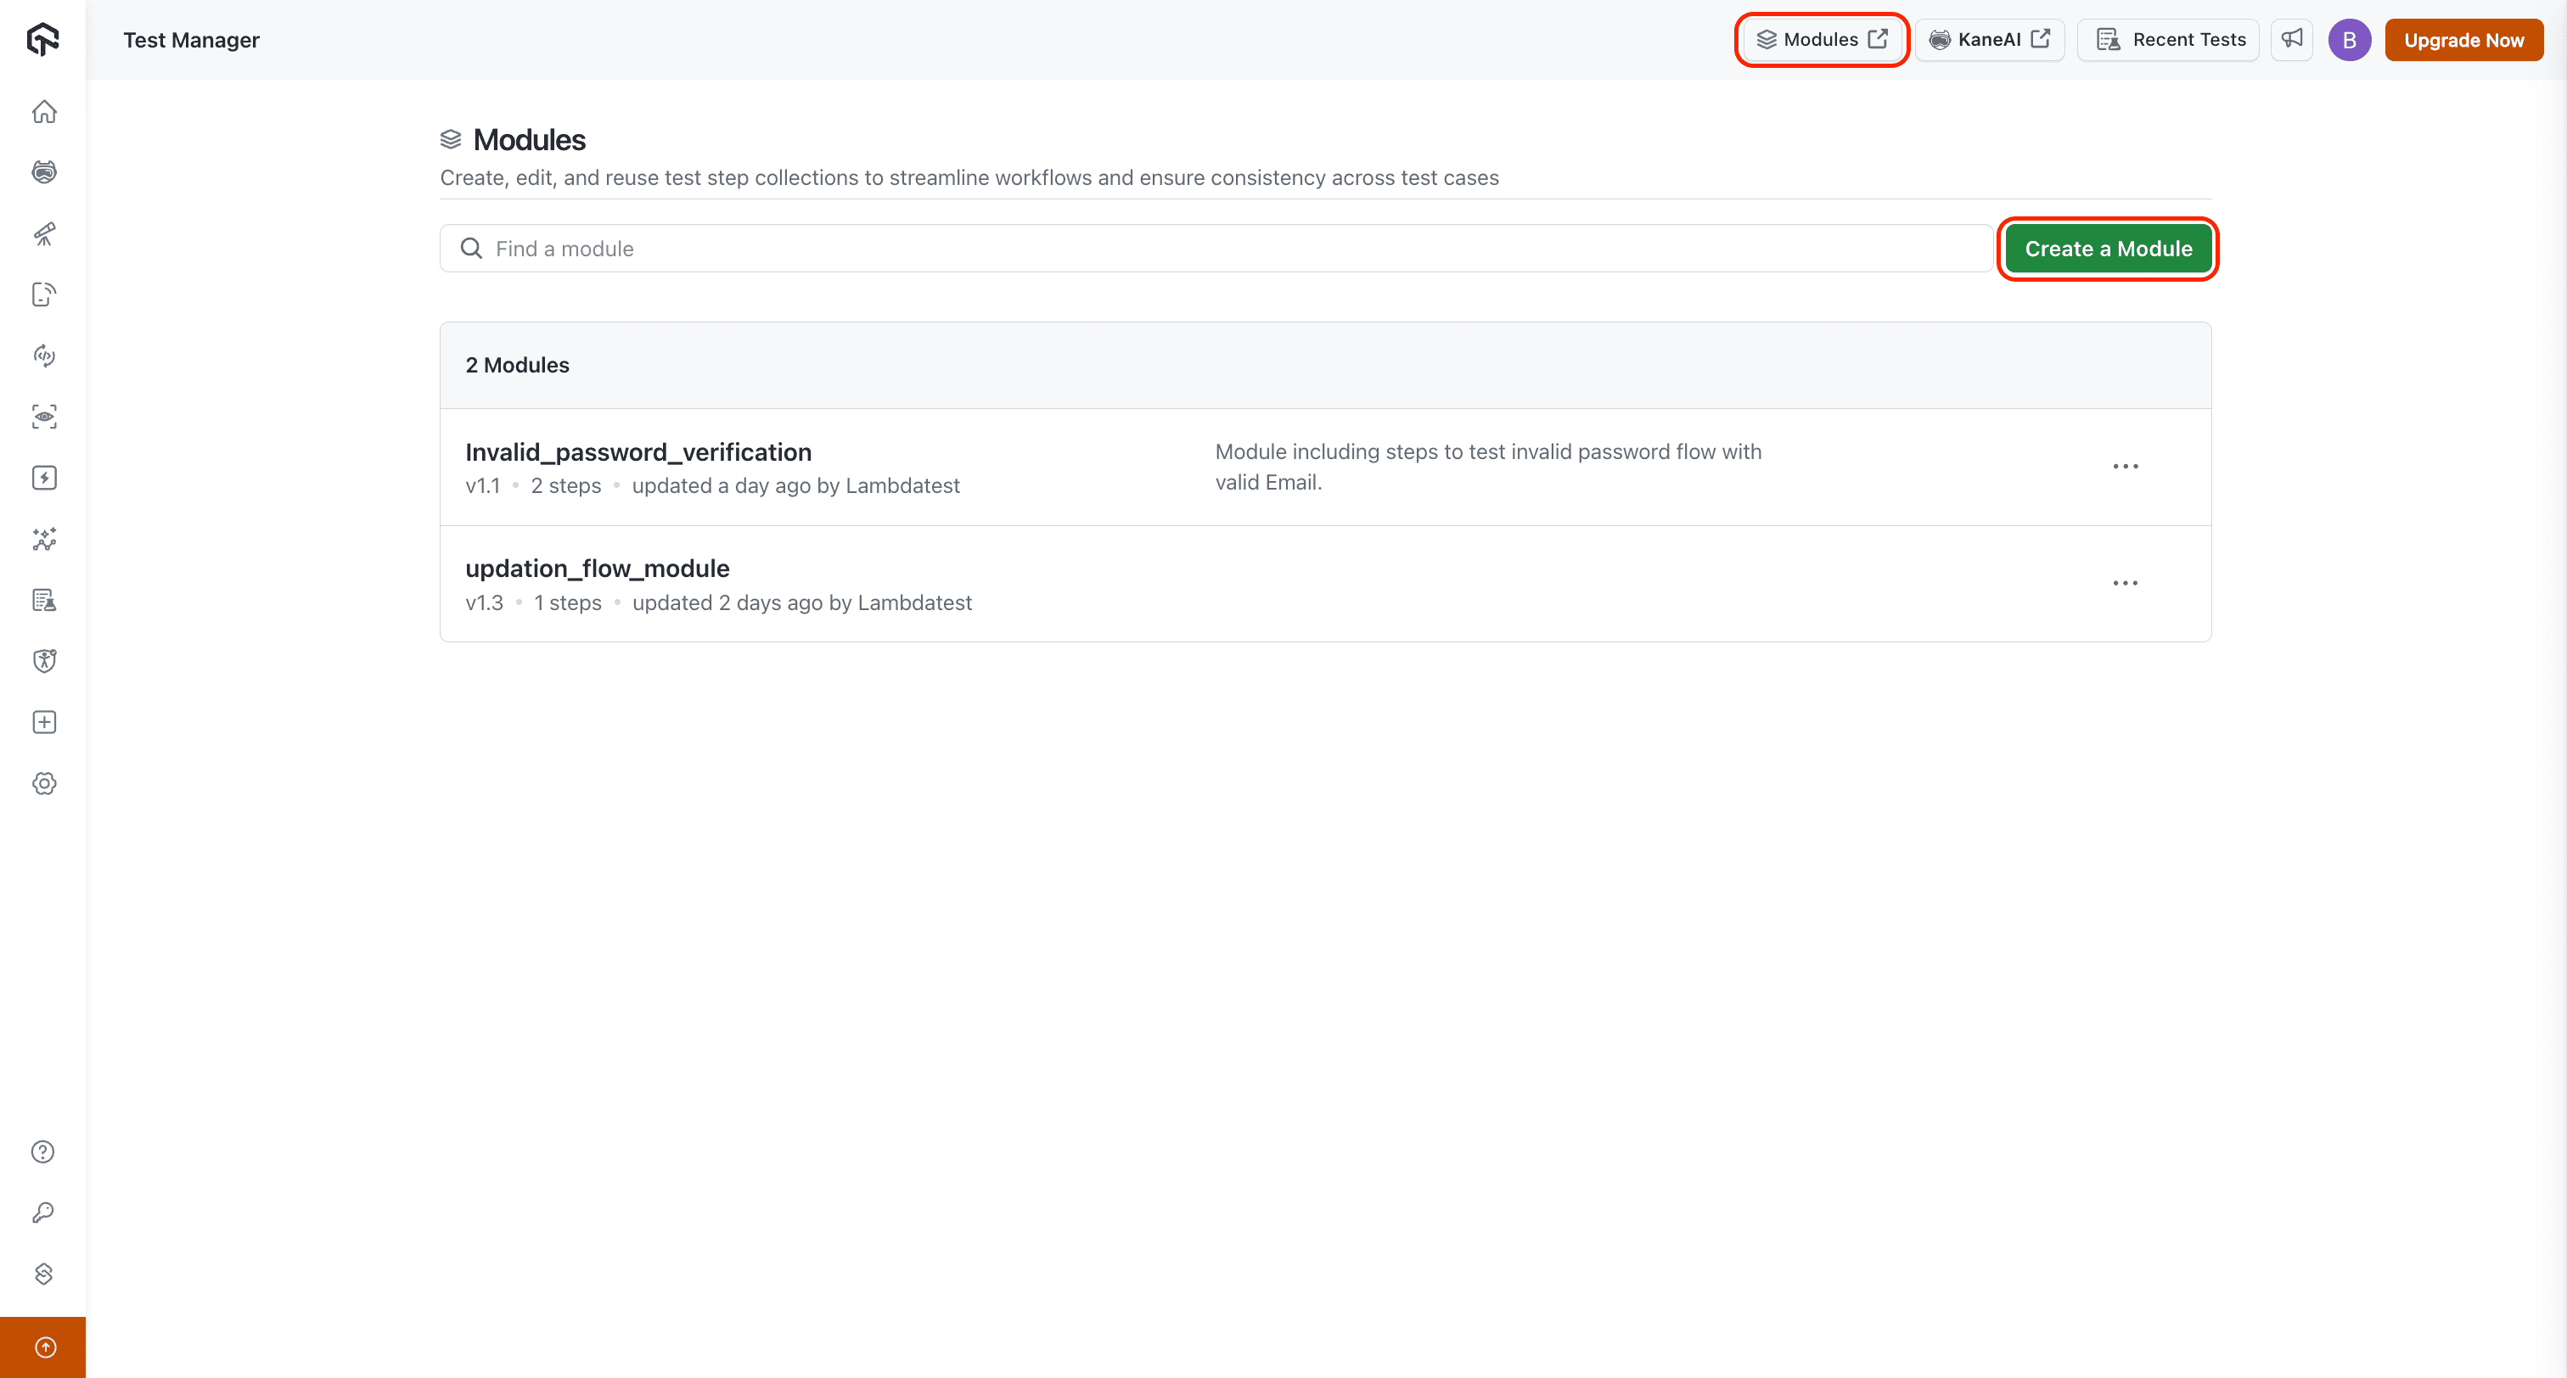
Task: Open Recent Tests panel
Action: 2168,40
